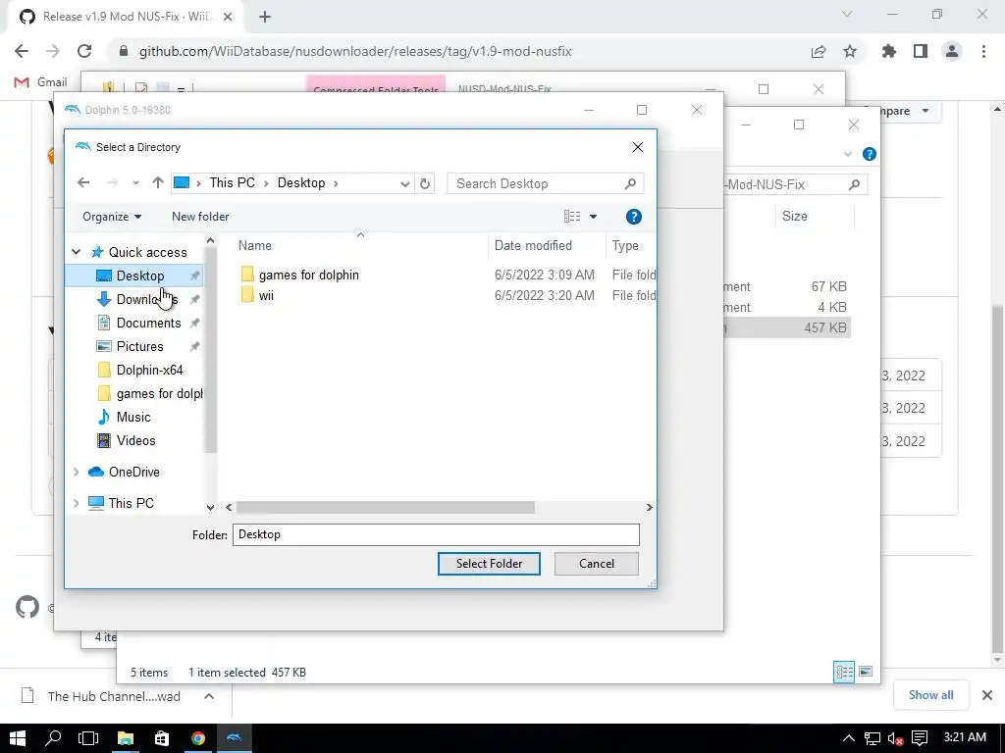Open the Gmail bookmark
Image resolution: width=1005 pixels, height=753 pixels.
(x=40, y=82)
